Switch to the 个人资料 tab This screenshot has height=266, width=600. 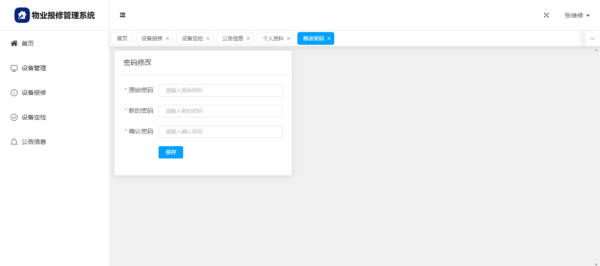273,39
